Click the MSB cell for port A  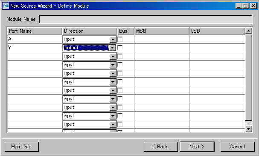(162, 40)
